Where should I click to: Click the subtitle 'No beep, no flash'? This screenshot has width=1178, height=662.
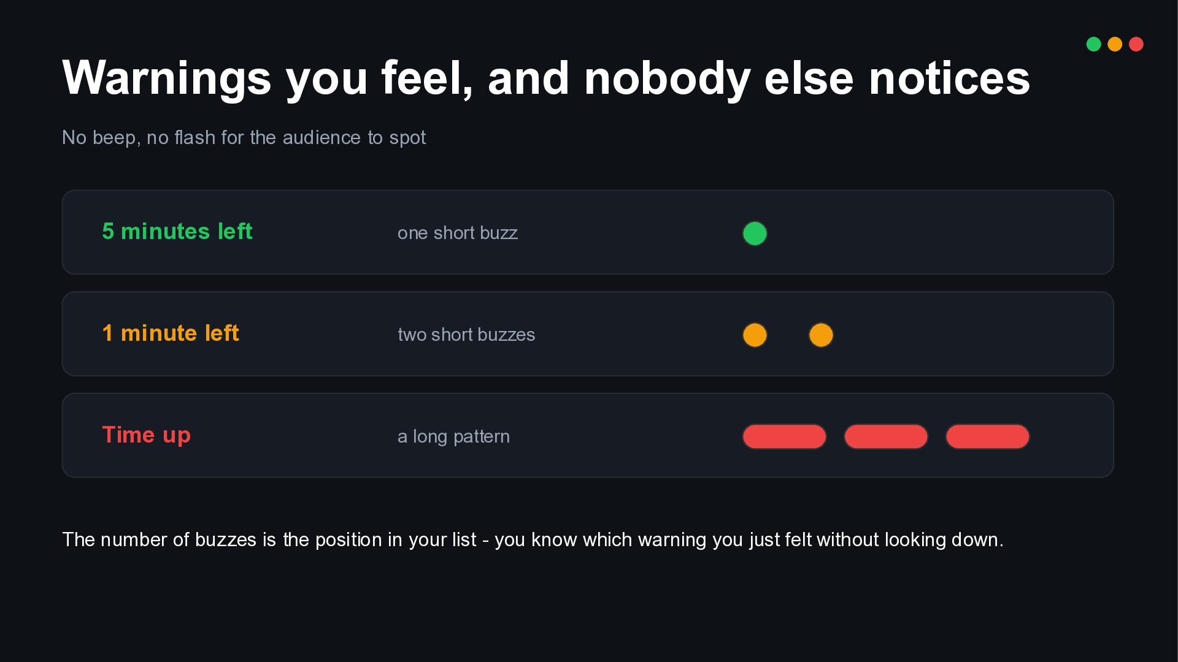[x=244, y=138]
